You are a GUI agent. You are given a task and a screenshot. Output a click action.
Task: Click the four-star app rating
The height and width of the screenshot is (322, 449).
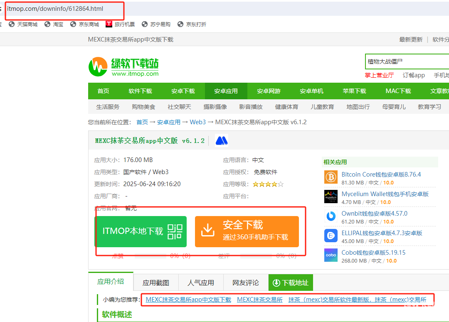[268, 184]
